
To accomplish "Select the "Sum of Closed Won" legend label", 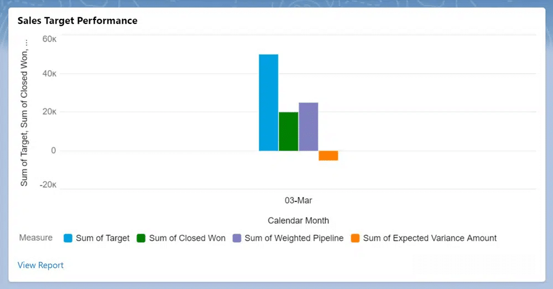I will (187, 238).
